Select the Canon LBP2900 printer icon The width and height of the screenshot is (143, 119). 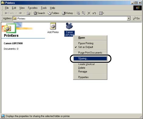point(69,26)
